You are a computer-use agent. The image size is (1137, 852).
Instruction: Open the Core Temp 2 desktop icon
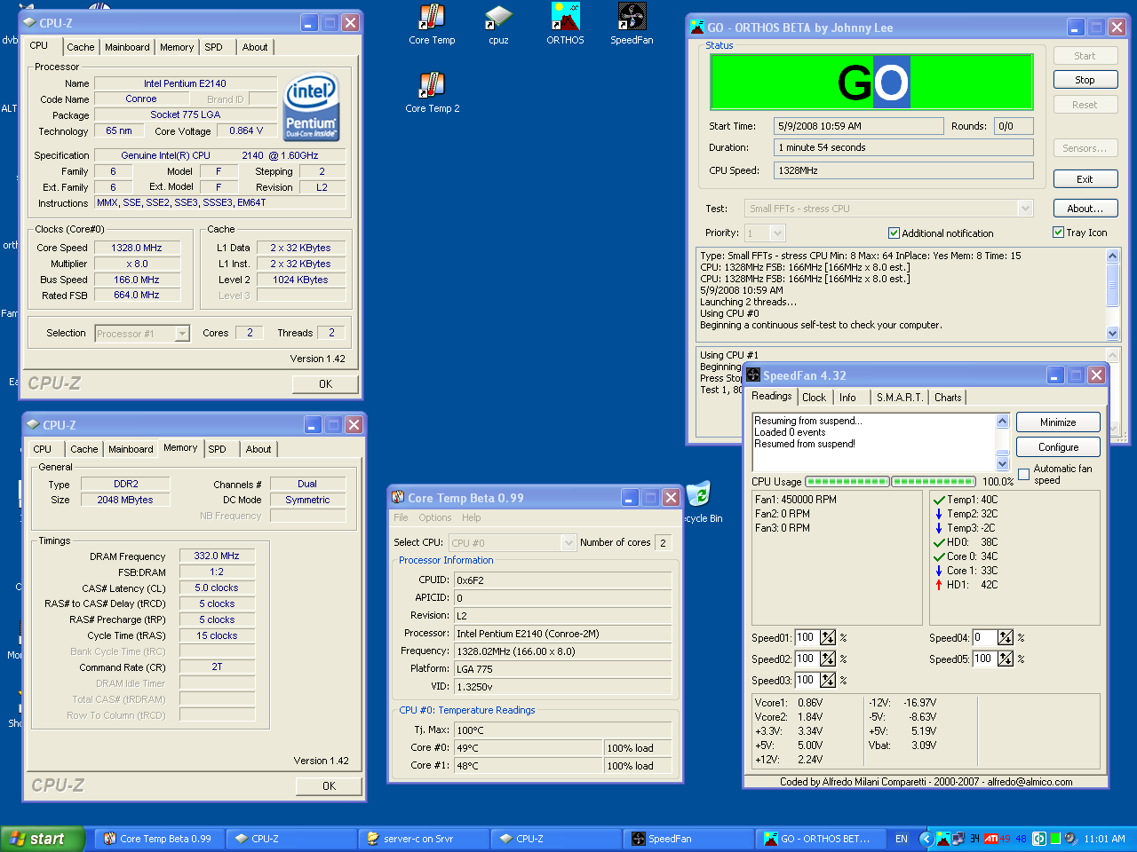[432, 87]
